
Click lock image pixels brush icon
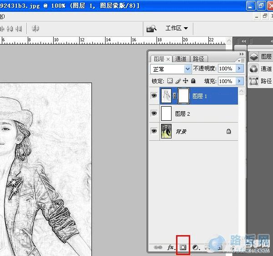(x=178, y=81)
